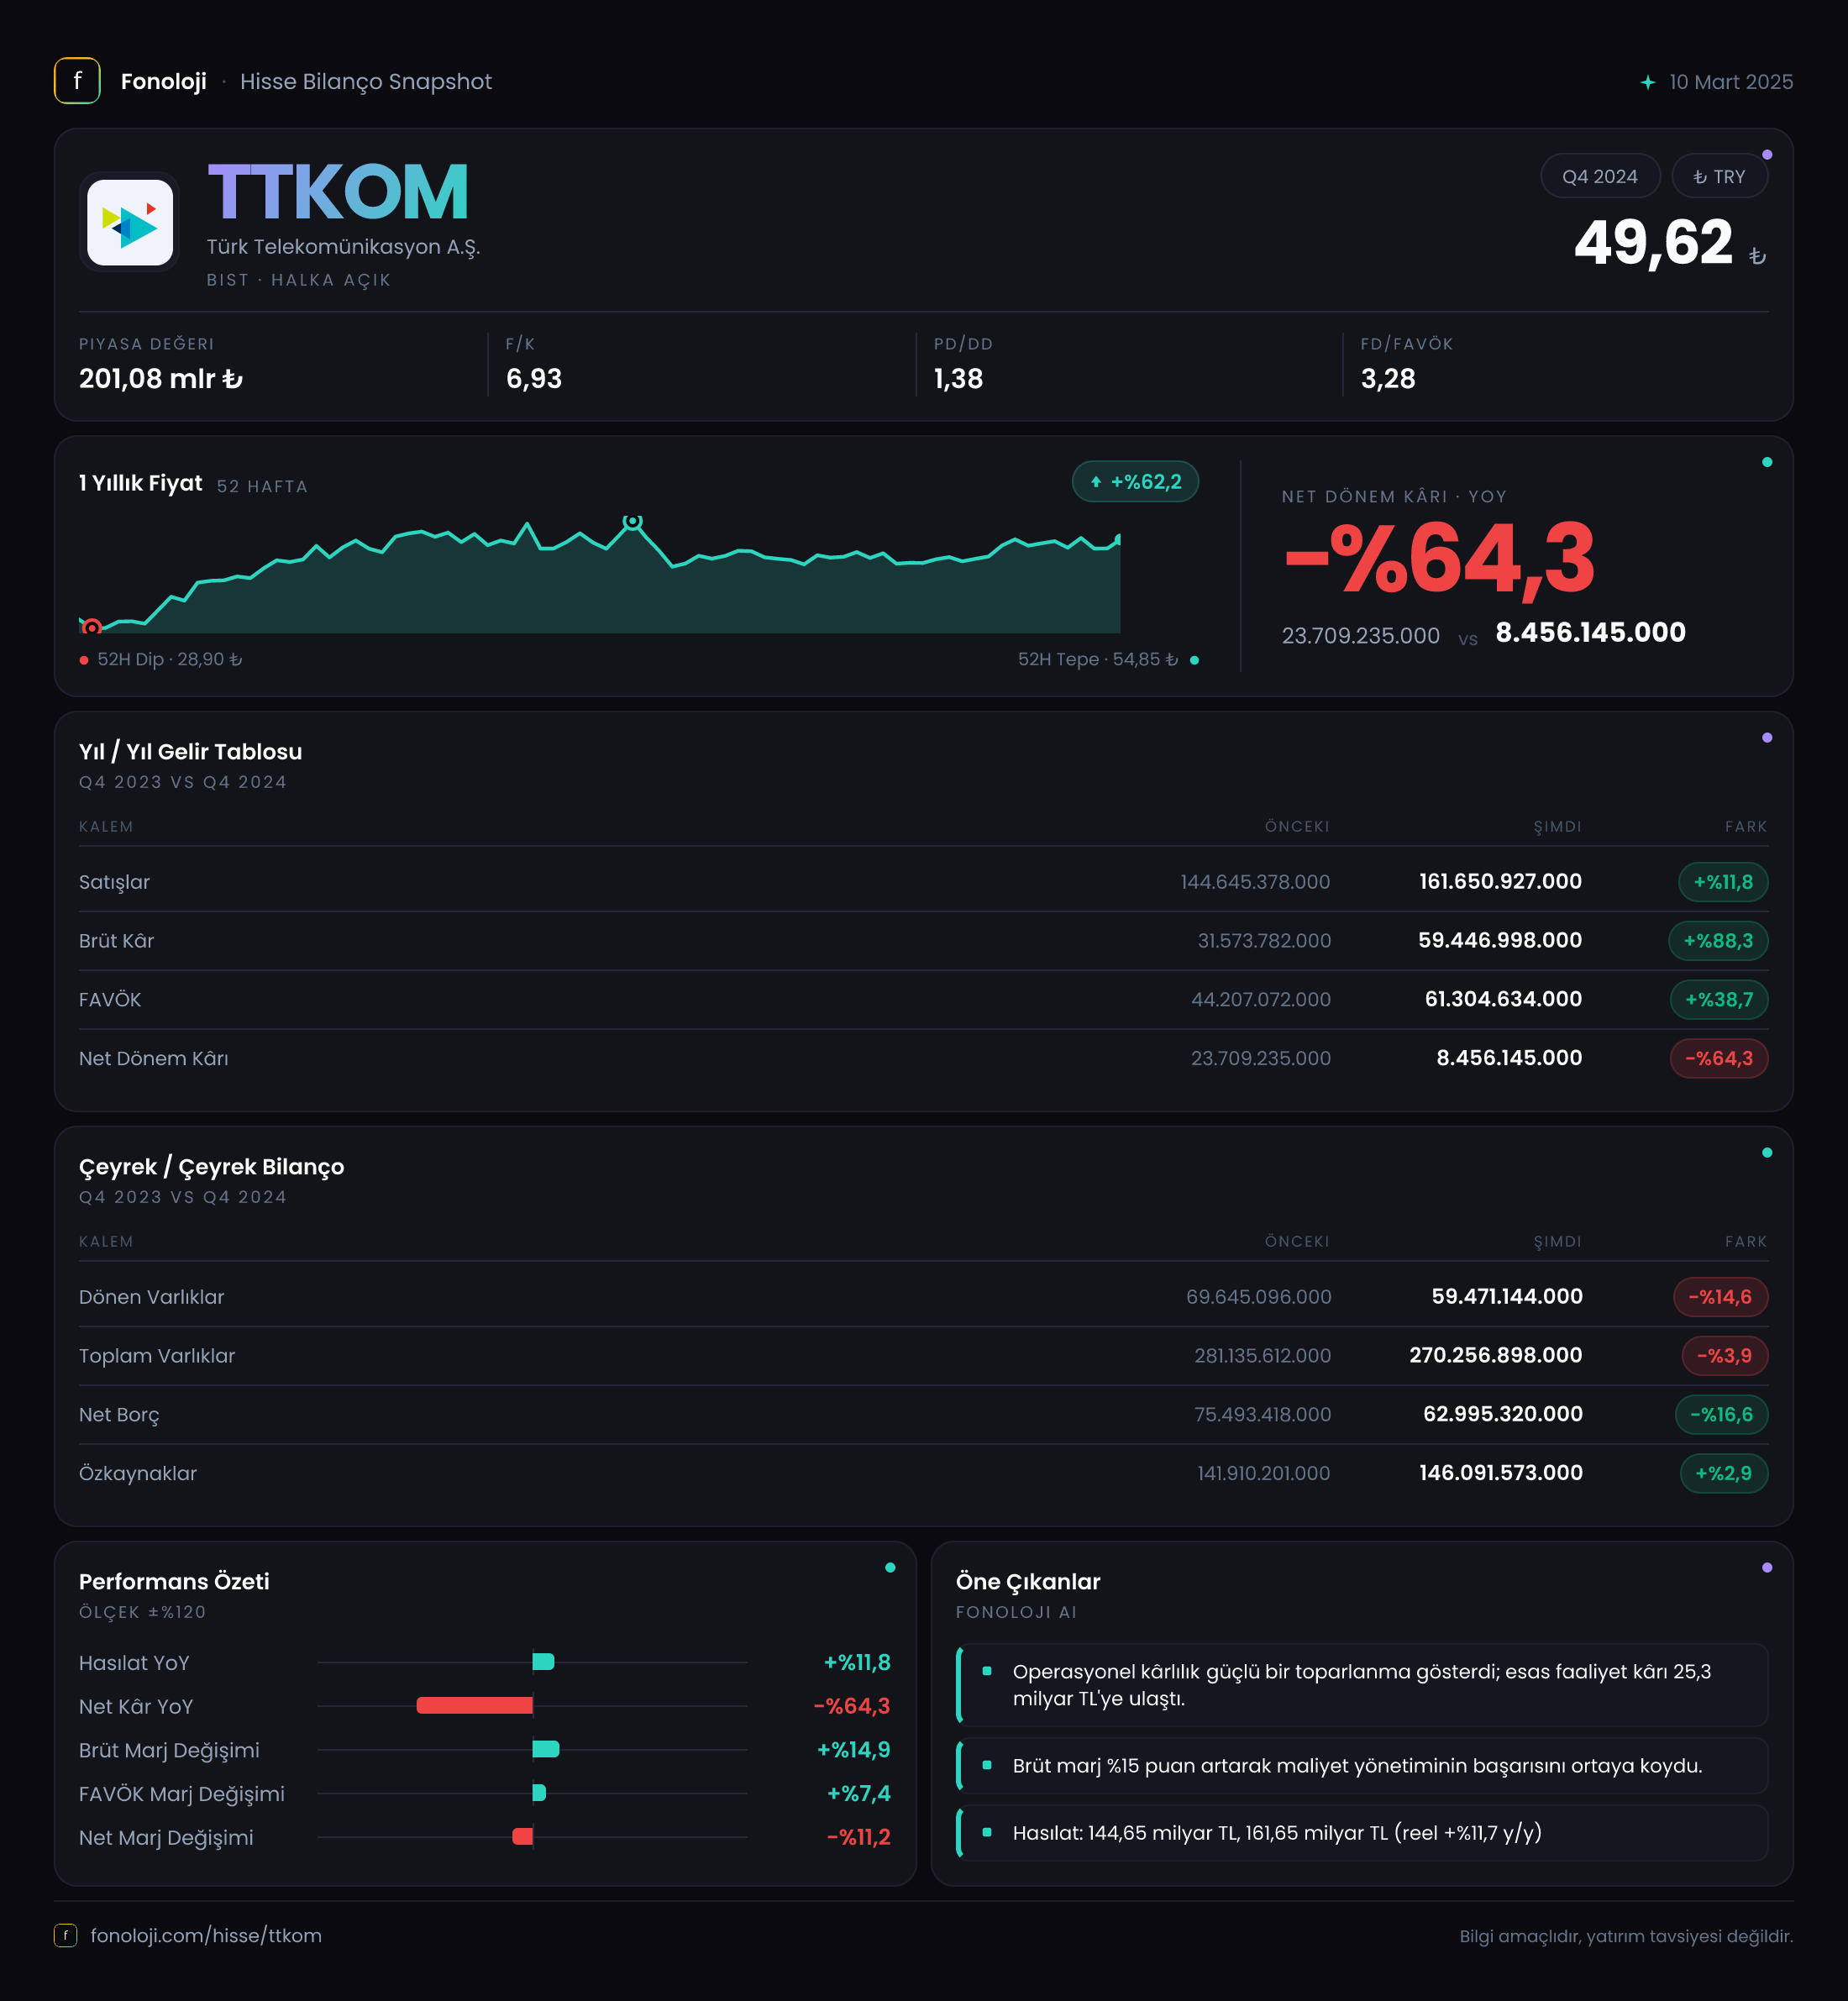The height and width of the screenshot is (2001, 1848).
Task: Click the -%14,6 badge for Dönen Varlıklar
Action: (1720, 1297)
